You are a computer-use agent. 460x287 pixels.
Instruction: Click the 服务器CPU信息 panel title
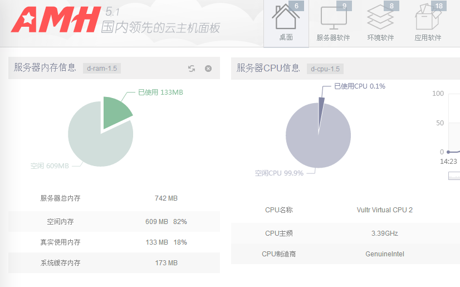click(x=268, y=68)
